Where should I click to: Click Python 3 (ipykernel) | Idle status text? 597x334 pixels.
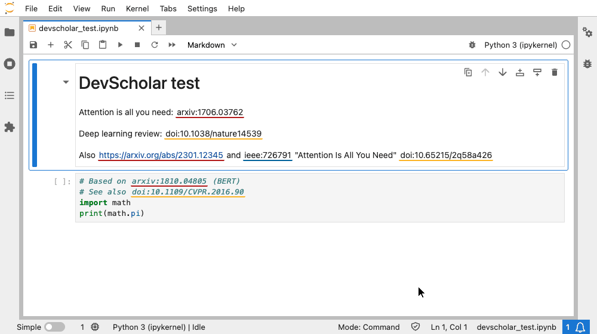[x=159, y=327]
